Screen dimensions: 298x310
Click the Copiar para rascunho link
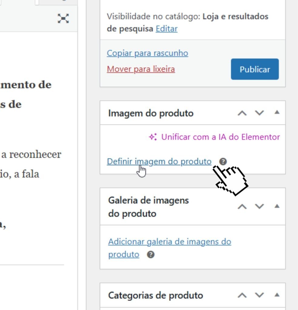coord(147,53)
